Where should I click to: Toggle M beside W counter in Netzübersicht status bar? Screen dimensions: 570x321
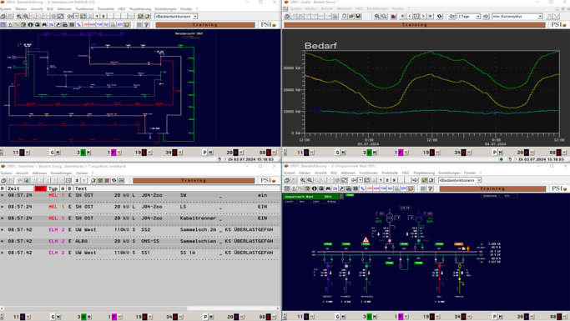coord(88,152)
